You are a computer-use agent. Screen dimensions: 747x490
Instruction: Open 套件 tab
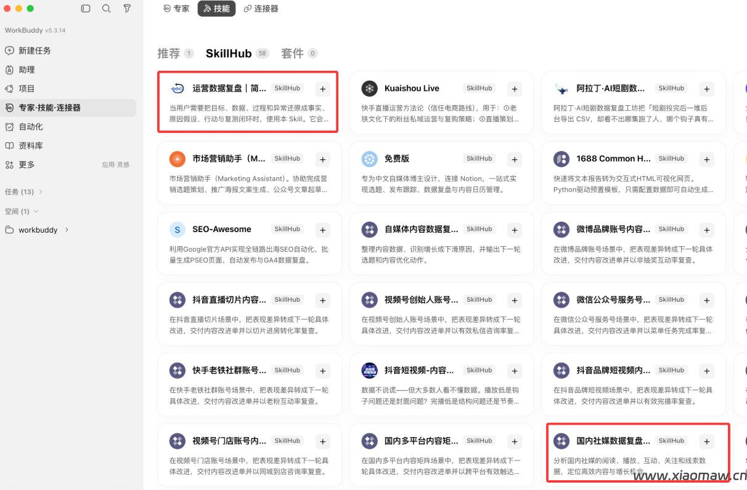[300, 54]
